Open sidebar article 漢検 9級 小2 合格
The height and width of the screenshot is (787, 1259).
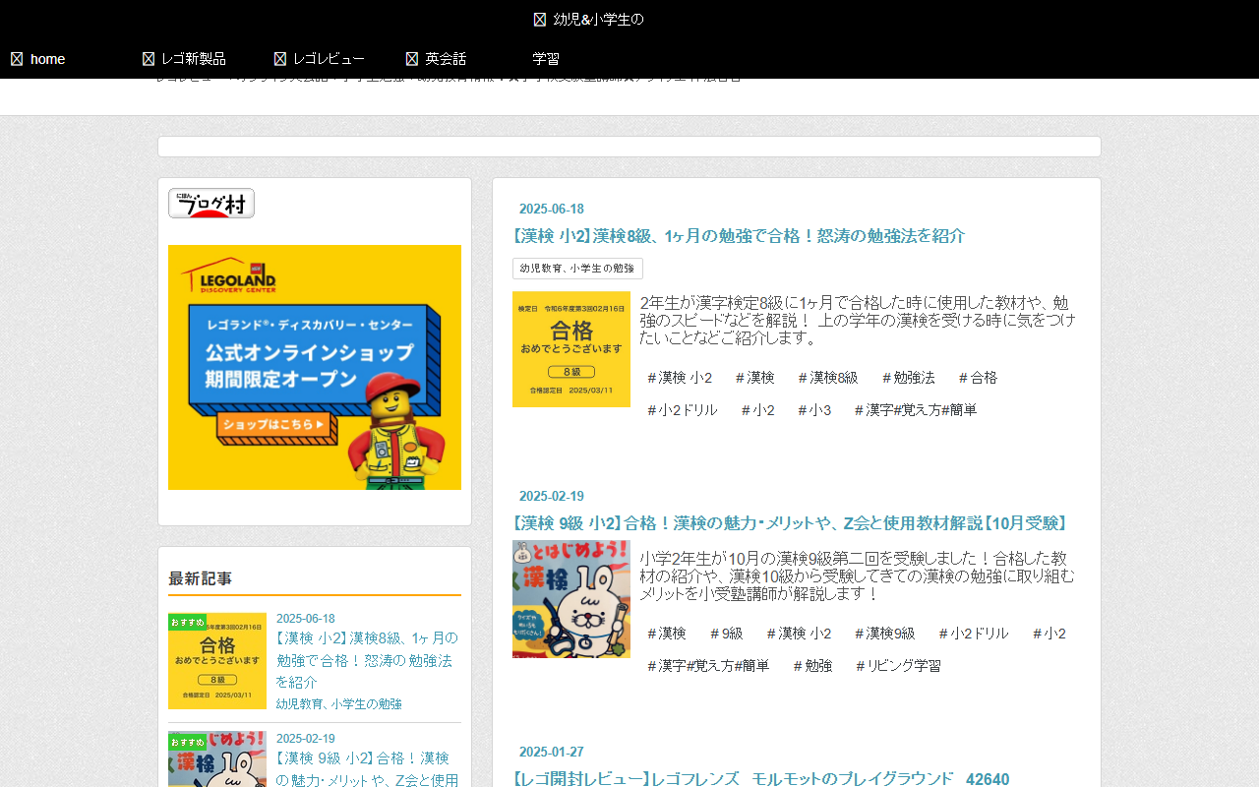pyautogui.click(x=367, y=769)
